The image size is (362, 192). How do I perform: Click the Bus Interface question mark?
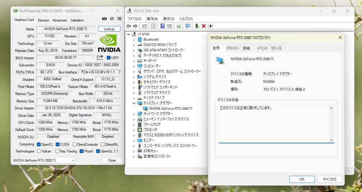click(119, 72)
